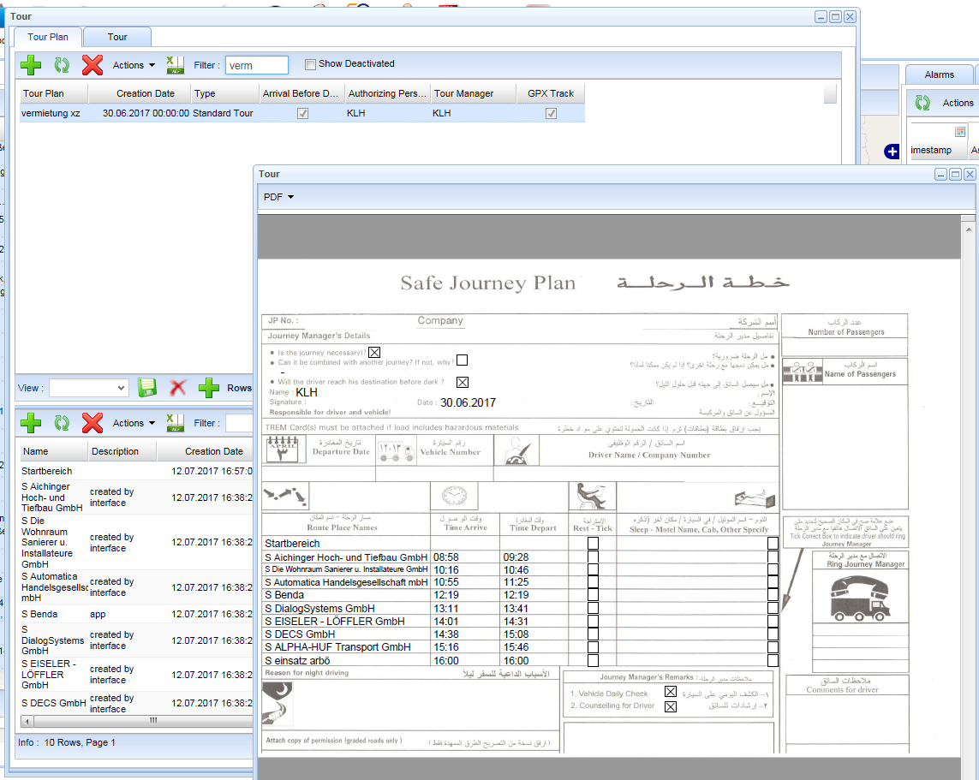The height and width of the screenshot is (780, 979).
Task: Open the Actions dropdown in the Tour Plan toolbar
Action: click(130, 64)
